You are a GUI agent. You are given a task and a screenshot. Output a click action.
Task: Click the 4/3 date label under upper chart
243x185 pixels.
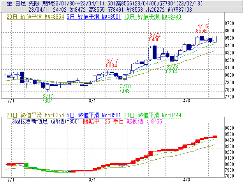[x=187, y=101]
